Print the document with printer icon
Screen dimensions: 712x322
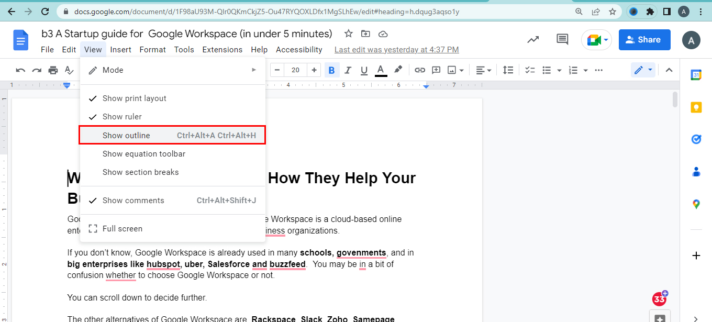tap(53, 70)
